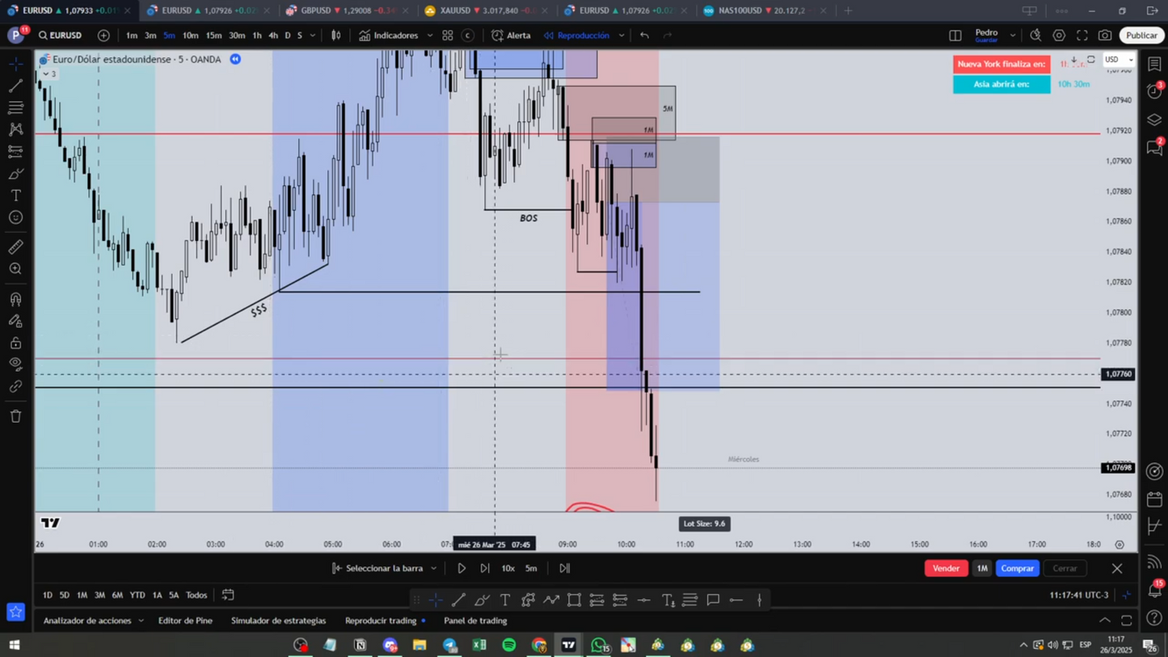Open the emoji icons tool
This screenshot has height=657, width=1168.
click(x=15, y=217)
